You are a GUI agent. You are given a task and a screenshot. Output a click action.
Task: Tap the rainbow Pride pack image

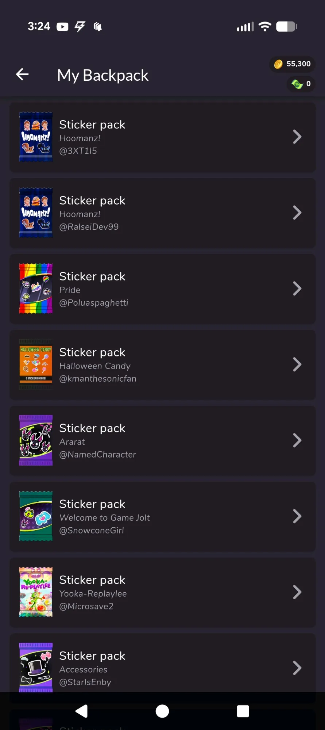coord(36,289)
